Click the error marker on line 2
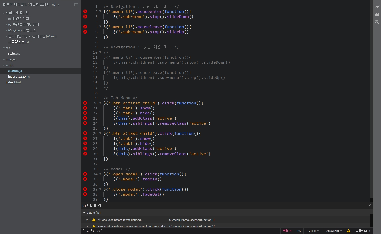 85,11
